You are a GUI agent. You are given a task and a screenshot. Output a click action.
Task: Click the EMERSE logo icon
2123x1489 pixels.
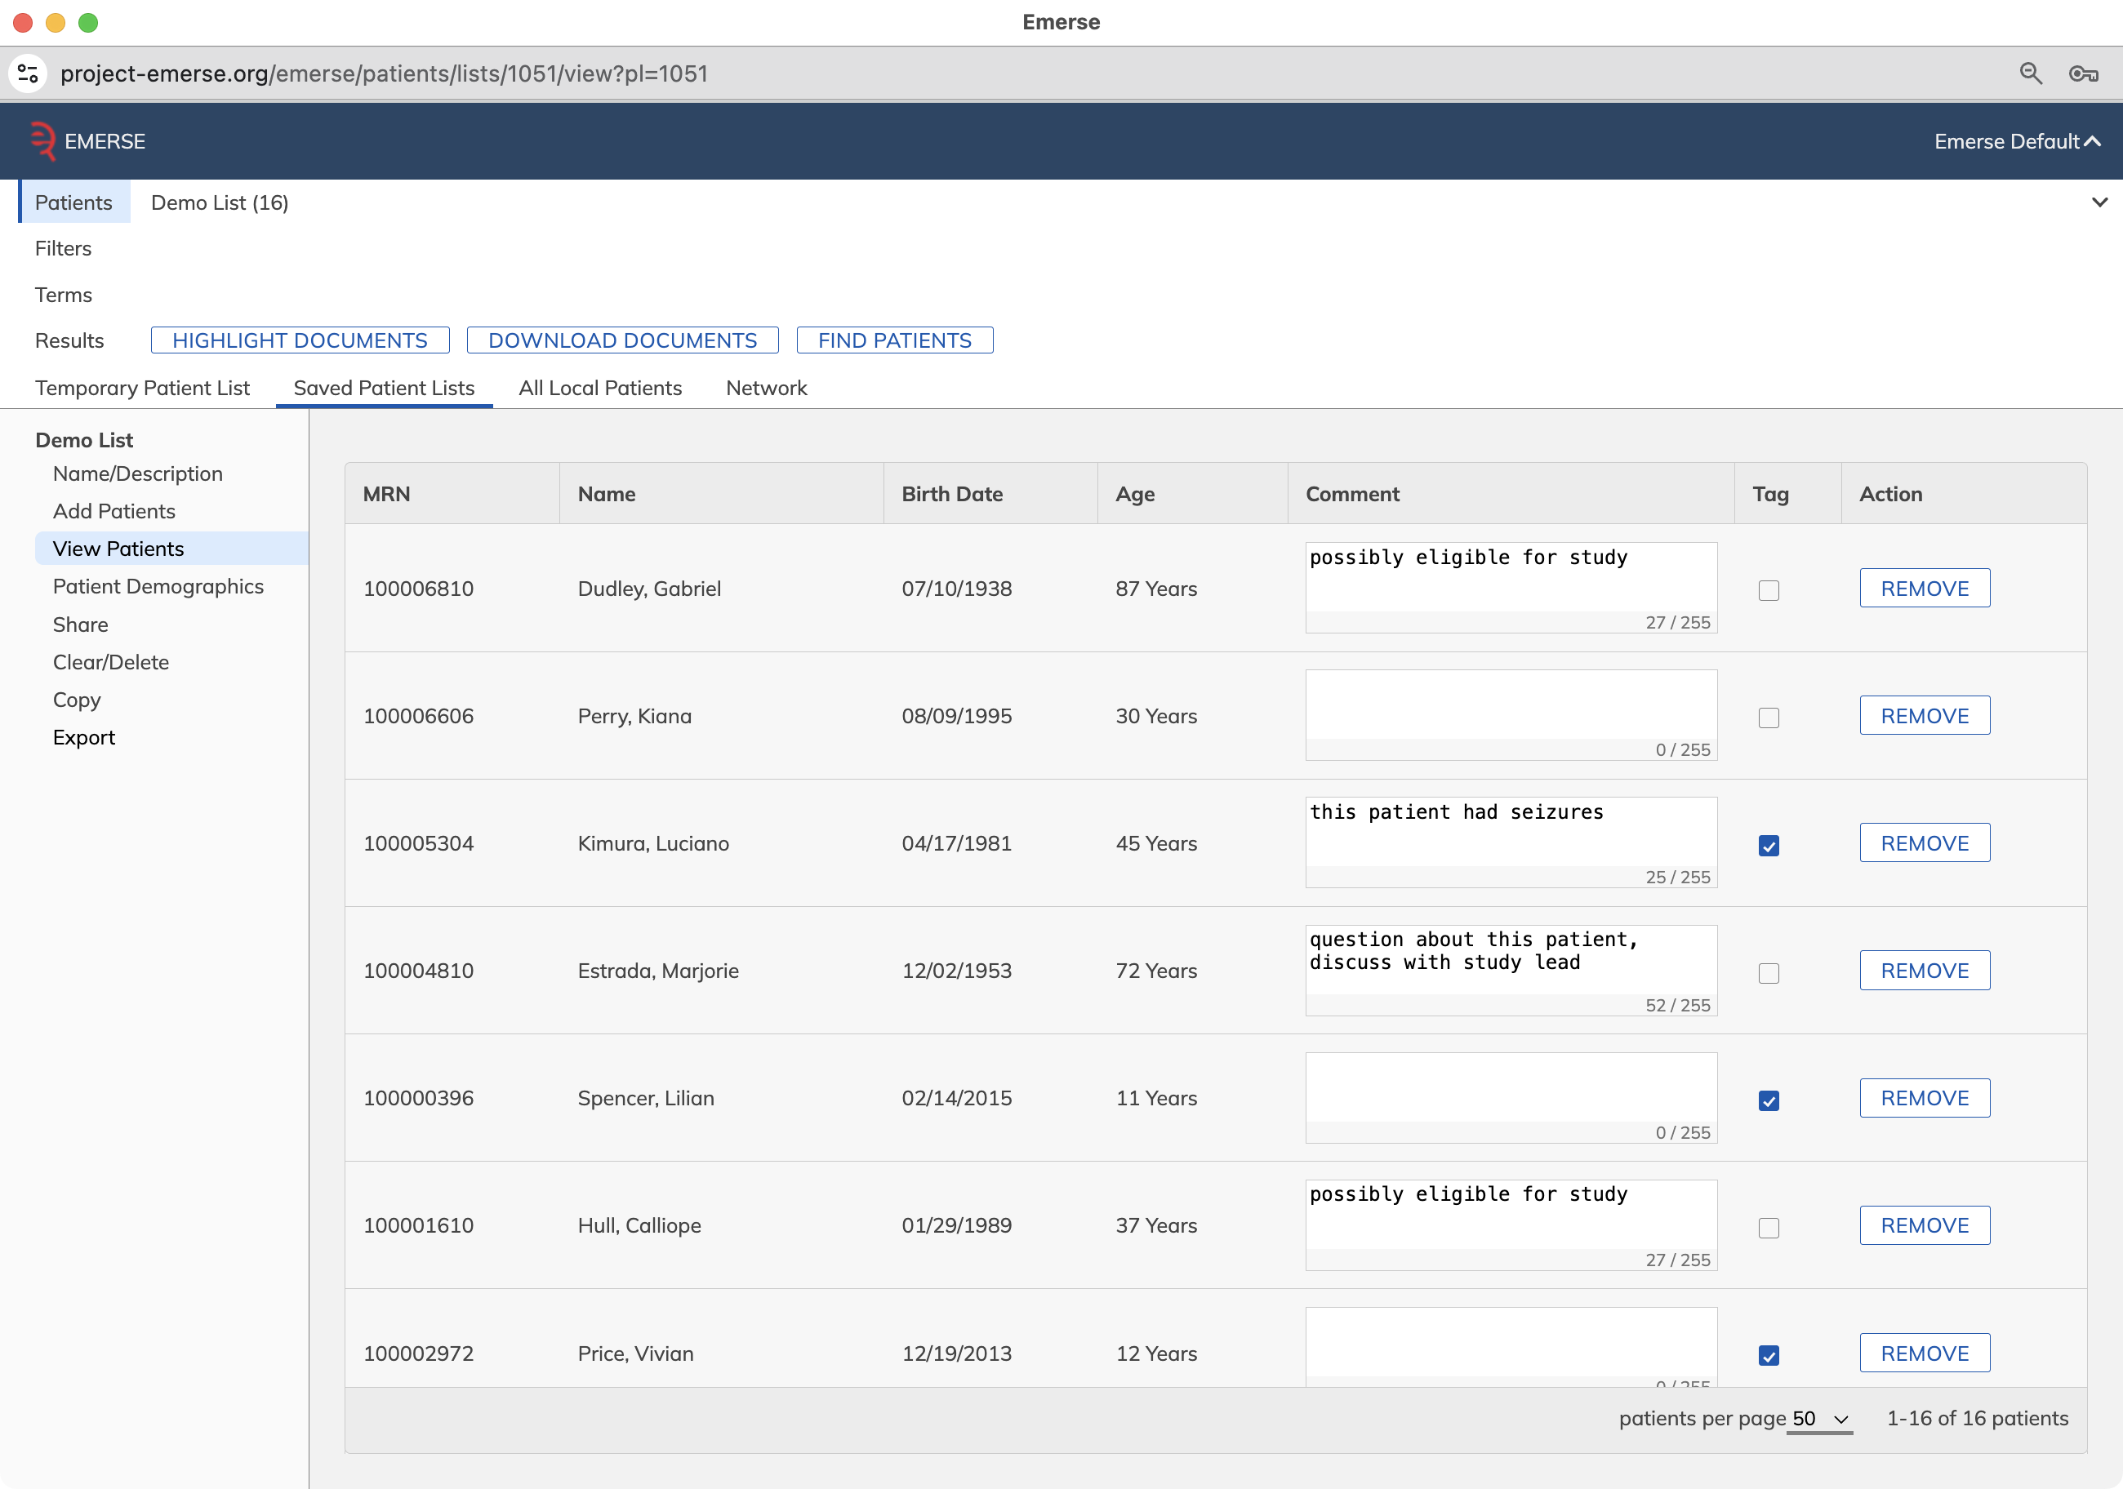42,141
